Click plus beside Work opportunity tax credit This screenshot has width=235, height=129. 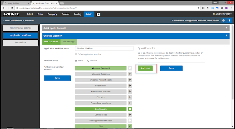pos(130,121)
